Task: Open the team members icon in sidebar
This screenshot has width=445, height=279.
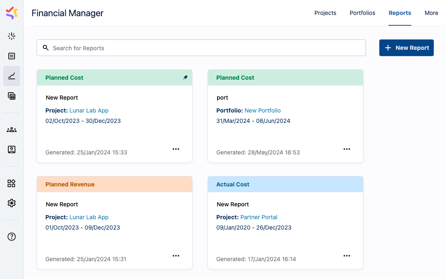Action: (12, 130)
